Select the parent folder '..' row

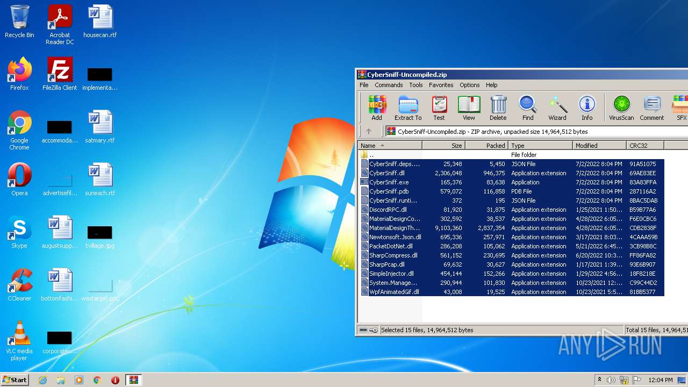512,155
